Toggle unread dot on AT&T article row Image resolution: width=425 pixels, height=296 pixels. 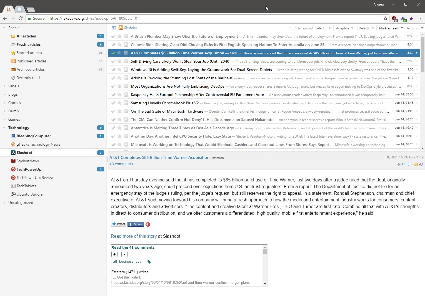(417, 53)
